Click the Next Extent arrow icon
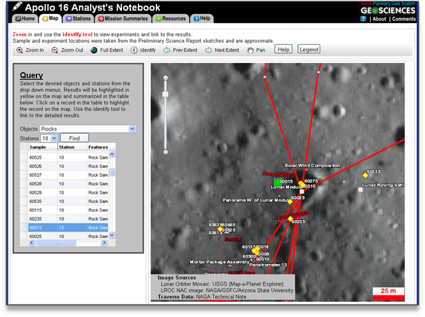This screenshot has width=425, height=317. tap(208, 50)
